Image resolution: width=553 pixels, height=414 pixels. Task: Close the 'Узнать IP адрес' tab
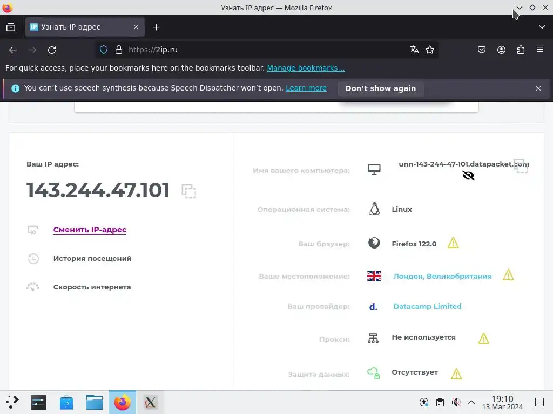point(136,27)
